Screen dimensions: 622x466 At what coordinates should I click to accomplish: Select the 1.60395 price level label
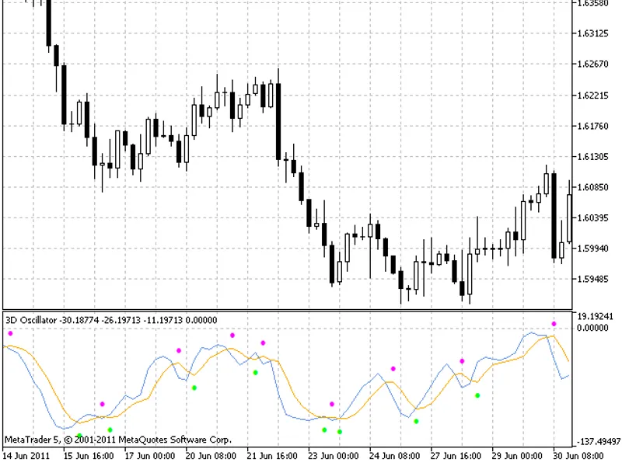click(x=592, y=218)
